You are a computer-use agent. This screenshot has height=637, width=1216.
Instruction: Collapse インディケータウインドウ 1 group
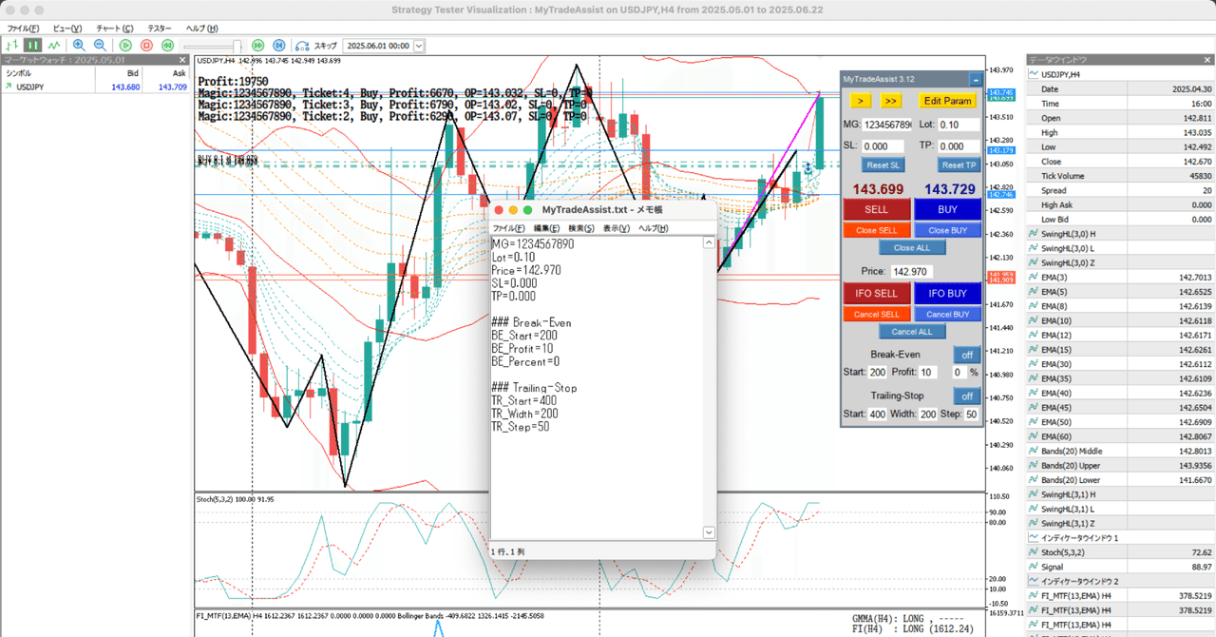(x=1034, y=537)
